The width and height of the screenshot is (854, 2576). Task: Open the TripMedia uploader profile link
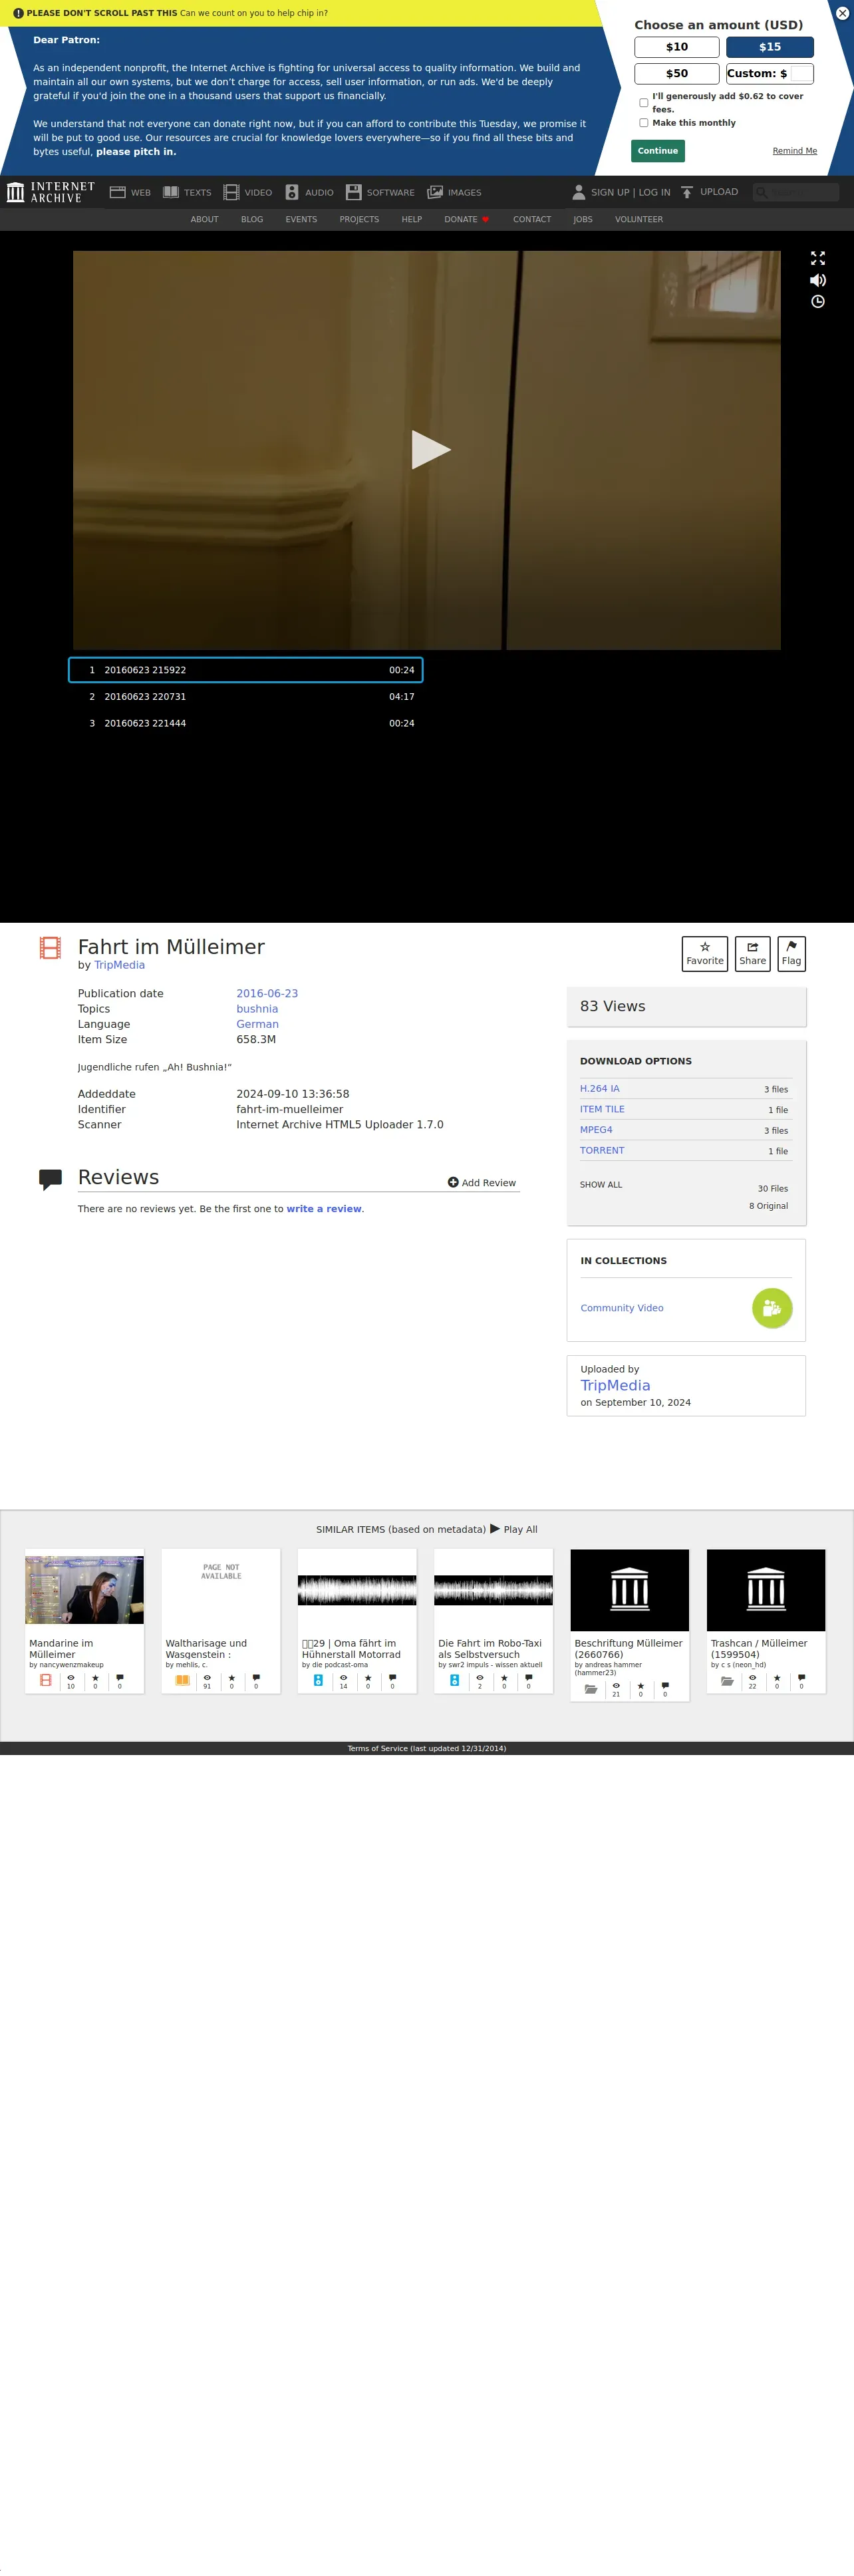click(x=615, y=1386)
